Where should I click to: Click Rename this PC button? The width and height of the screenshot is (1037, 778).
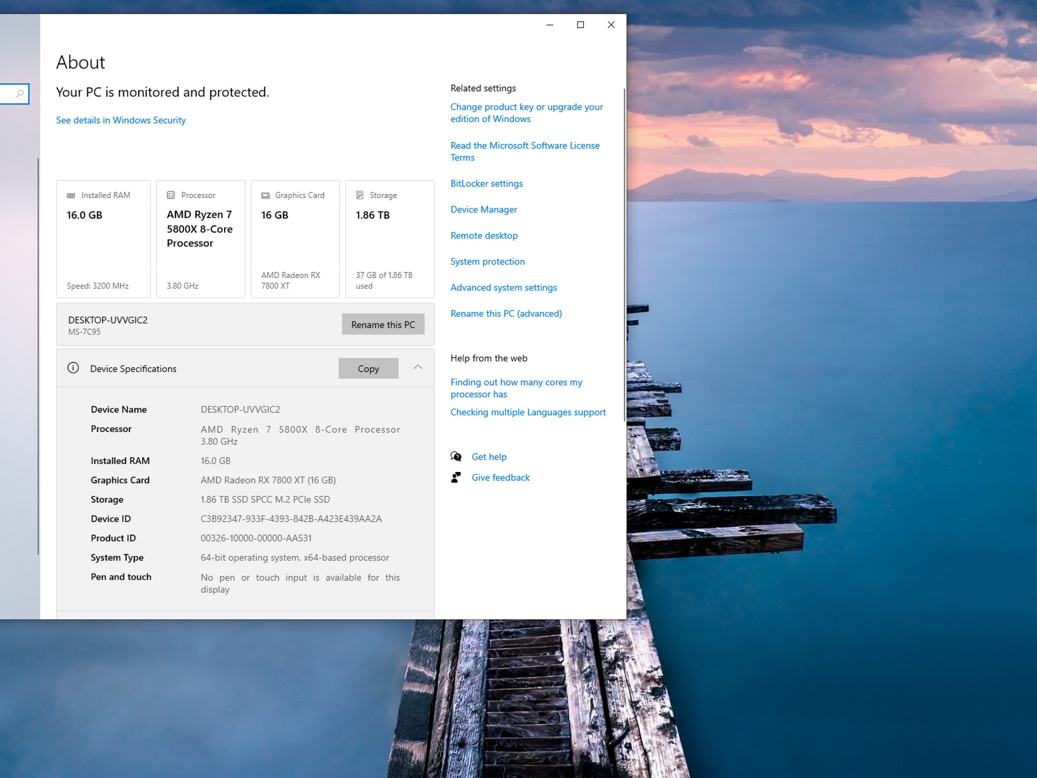(x=383, y=324)
